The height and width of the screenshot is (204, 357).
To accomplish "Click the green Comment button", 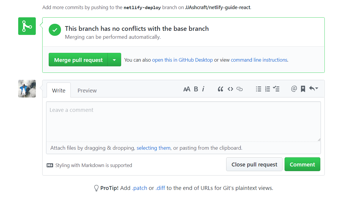I will [302, 164].
